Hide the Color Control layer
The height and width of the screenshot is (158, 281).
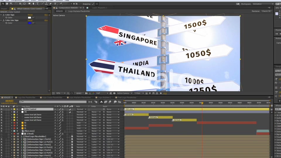(1, 109)
